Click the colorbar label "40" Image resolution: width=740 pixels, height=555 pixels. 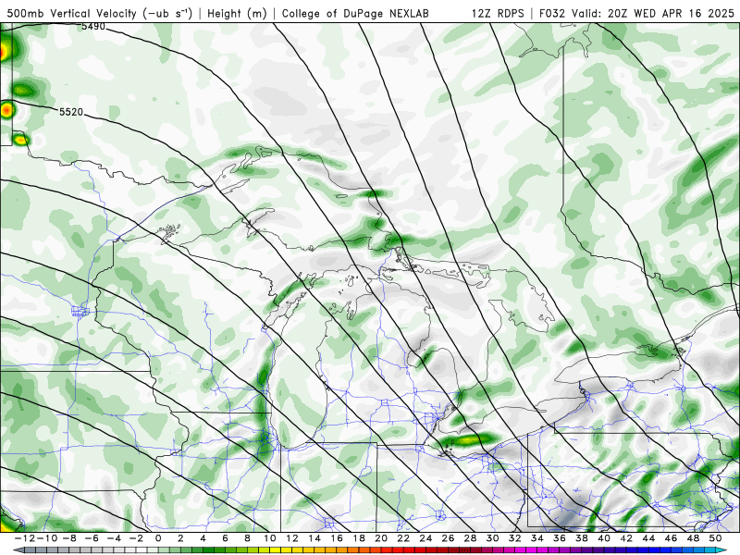point(604,538)
